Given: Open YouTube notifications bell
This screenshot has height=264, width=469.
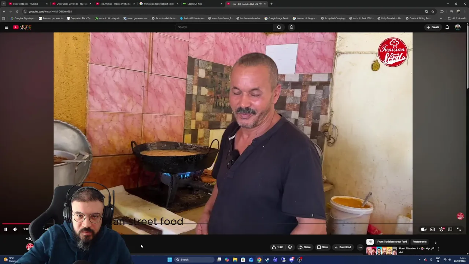Looking at the screenshot, I should pyautogui.click(x=447, y=27).
